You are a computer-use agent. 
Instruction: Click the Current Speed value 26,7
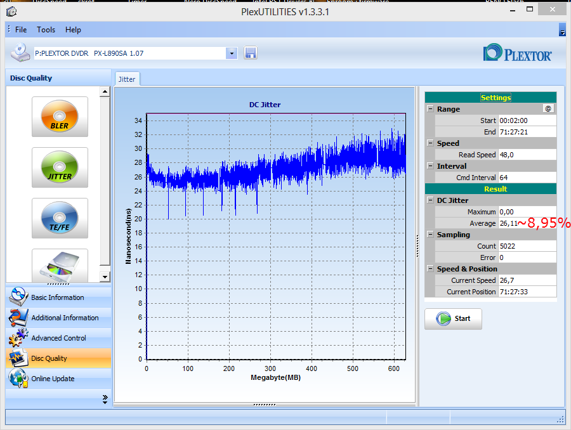tap(527, 280)
